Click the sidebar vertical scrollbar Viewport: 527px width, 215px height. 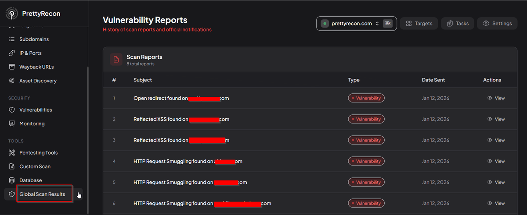point(87,140)
